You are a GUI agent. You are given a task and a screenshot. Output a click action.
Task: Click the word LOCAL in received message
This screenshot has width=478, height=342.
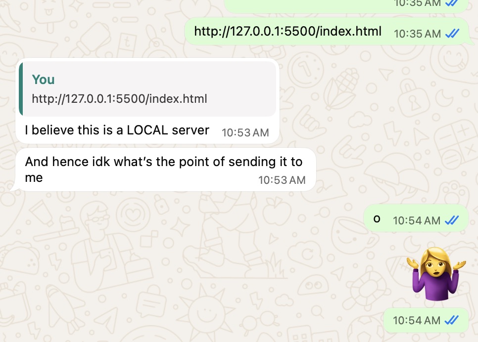[x=147, y=130]
